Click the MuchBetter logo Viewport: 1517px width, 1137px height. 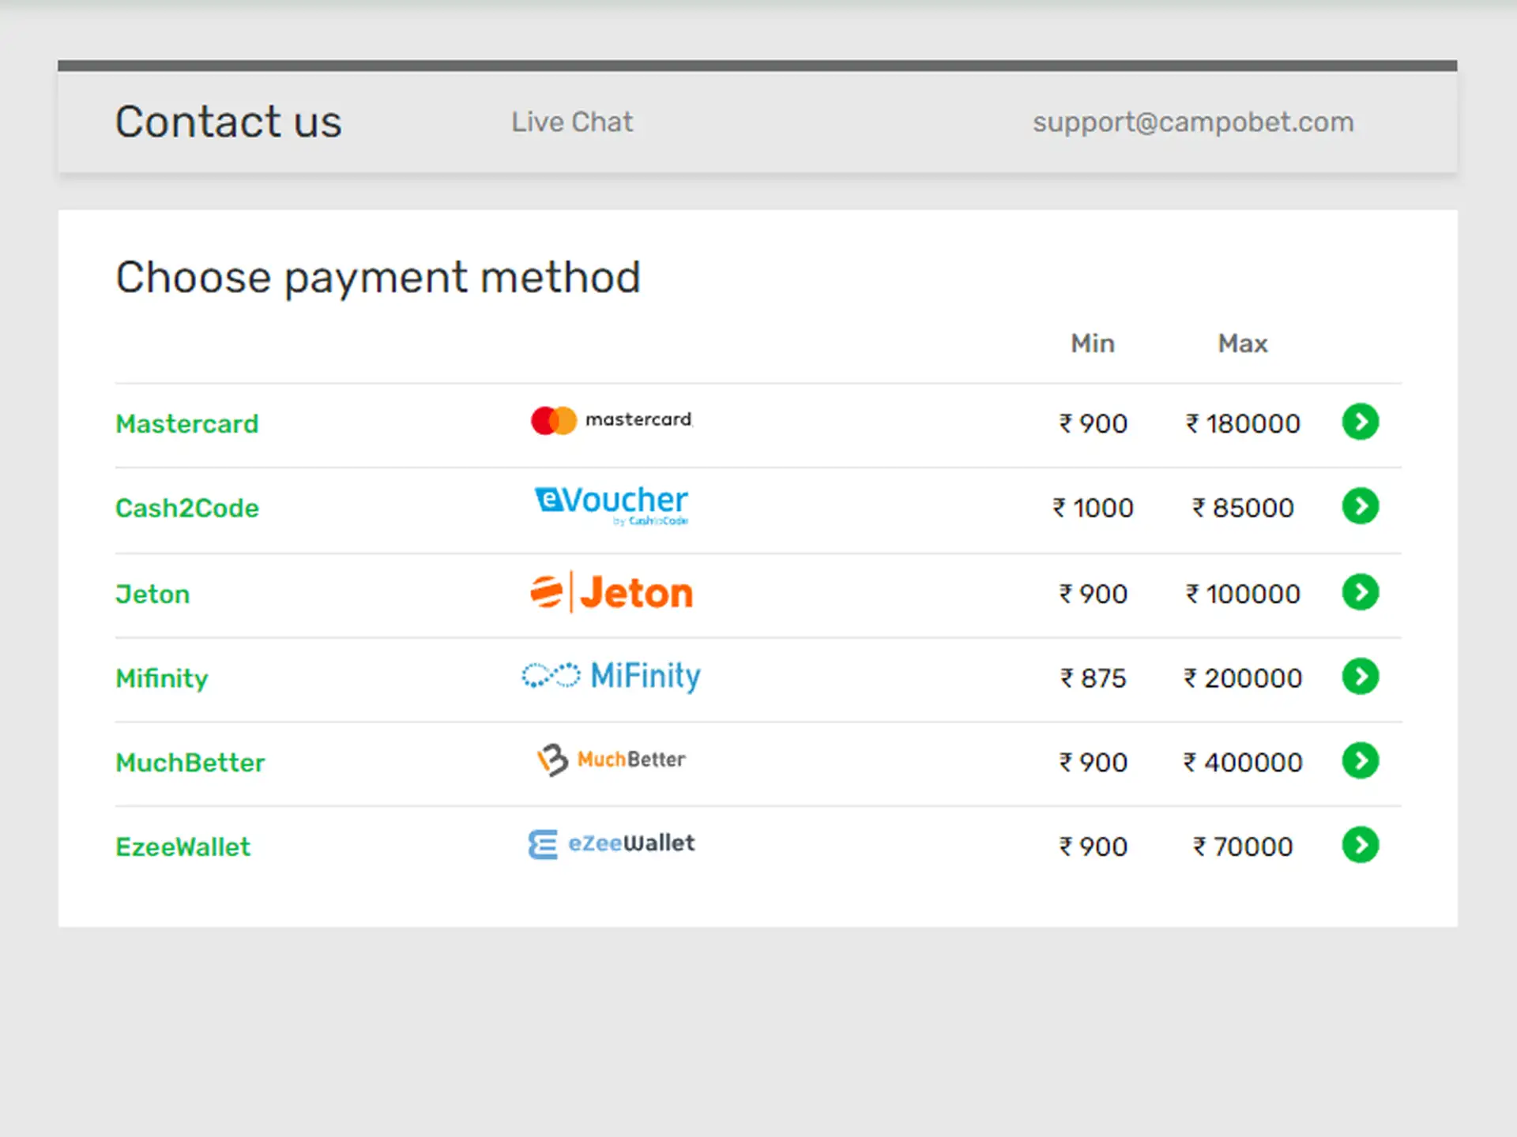611,760
